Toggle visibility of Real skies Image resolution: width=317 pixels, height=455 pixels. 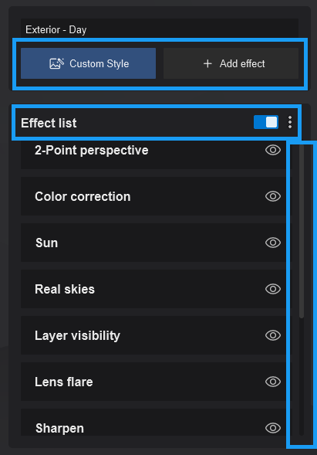tap(273, 289)
